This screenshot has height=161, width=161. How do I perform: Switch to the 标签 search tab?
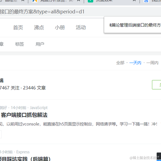(x=20, y=44)
